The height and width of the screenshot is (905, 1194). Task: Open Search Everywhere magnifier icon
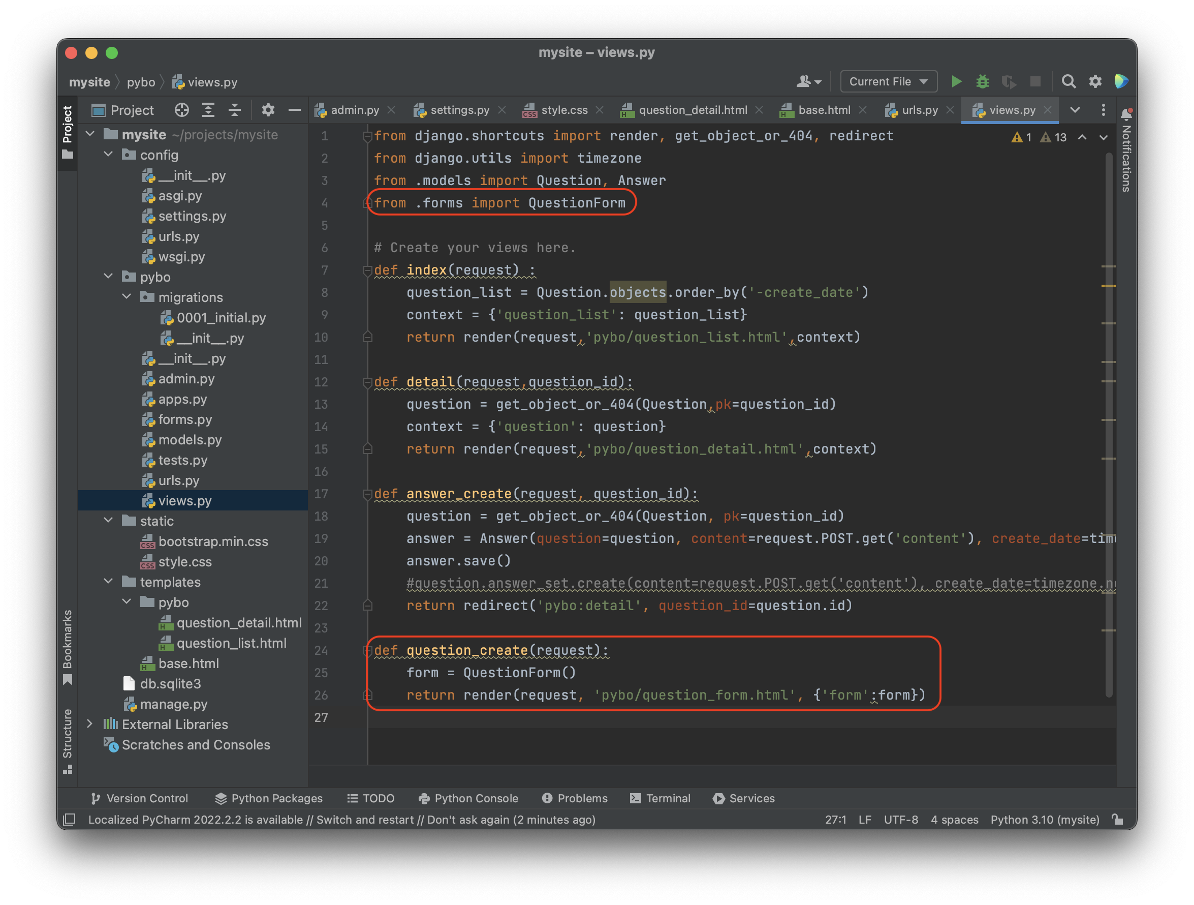(x=1068, y=81)
